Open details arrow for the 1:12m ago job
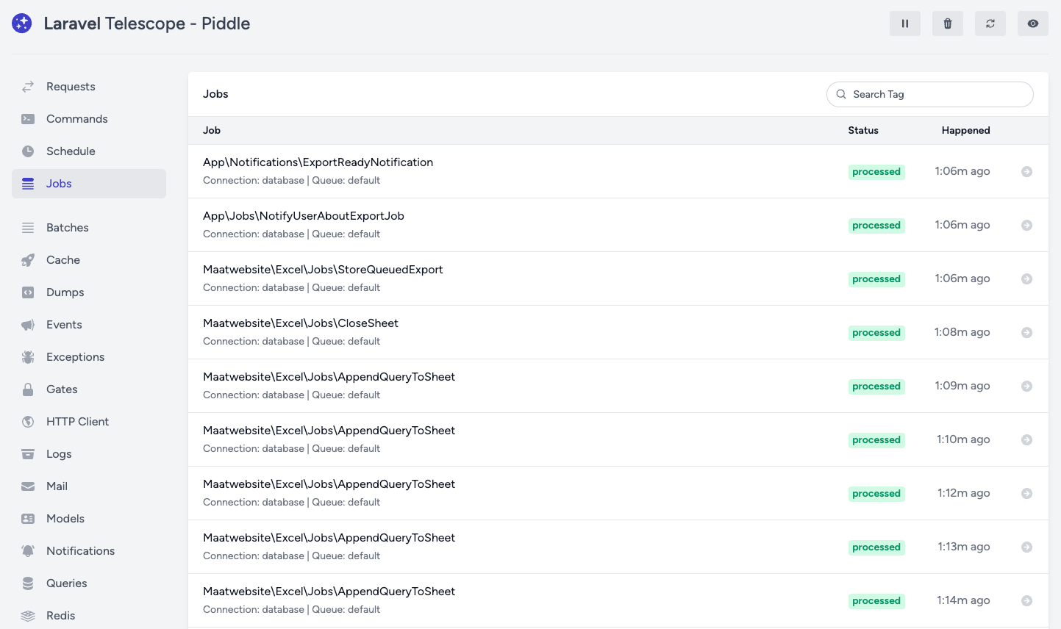The image size is (1061, 629). tap(1027, 493)
